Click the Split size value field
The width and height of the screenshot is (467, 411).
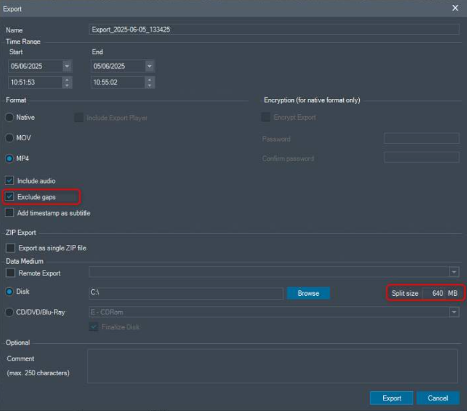434,293
